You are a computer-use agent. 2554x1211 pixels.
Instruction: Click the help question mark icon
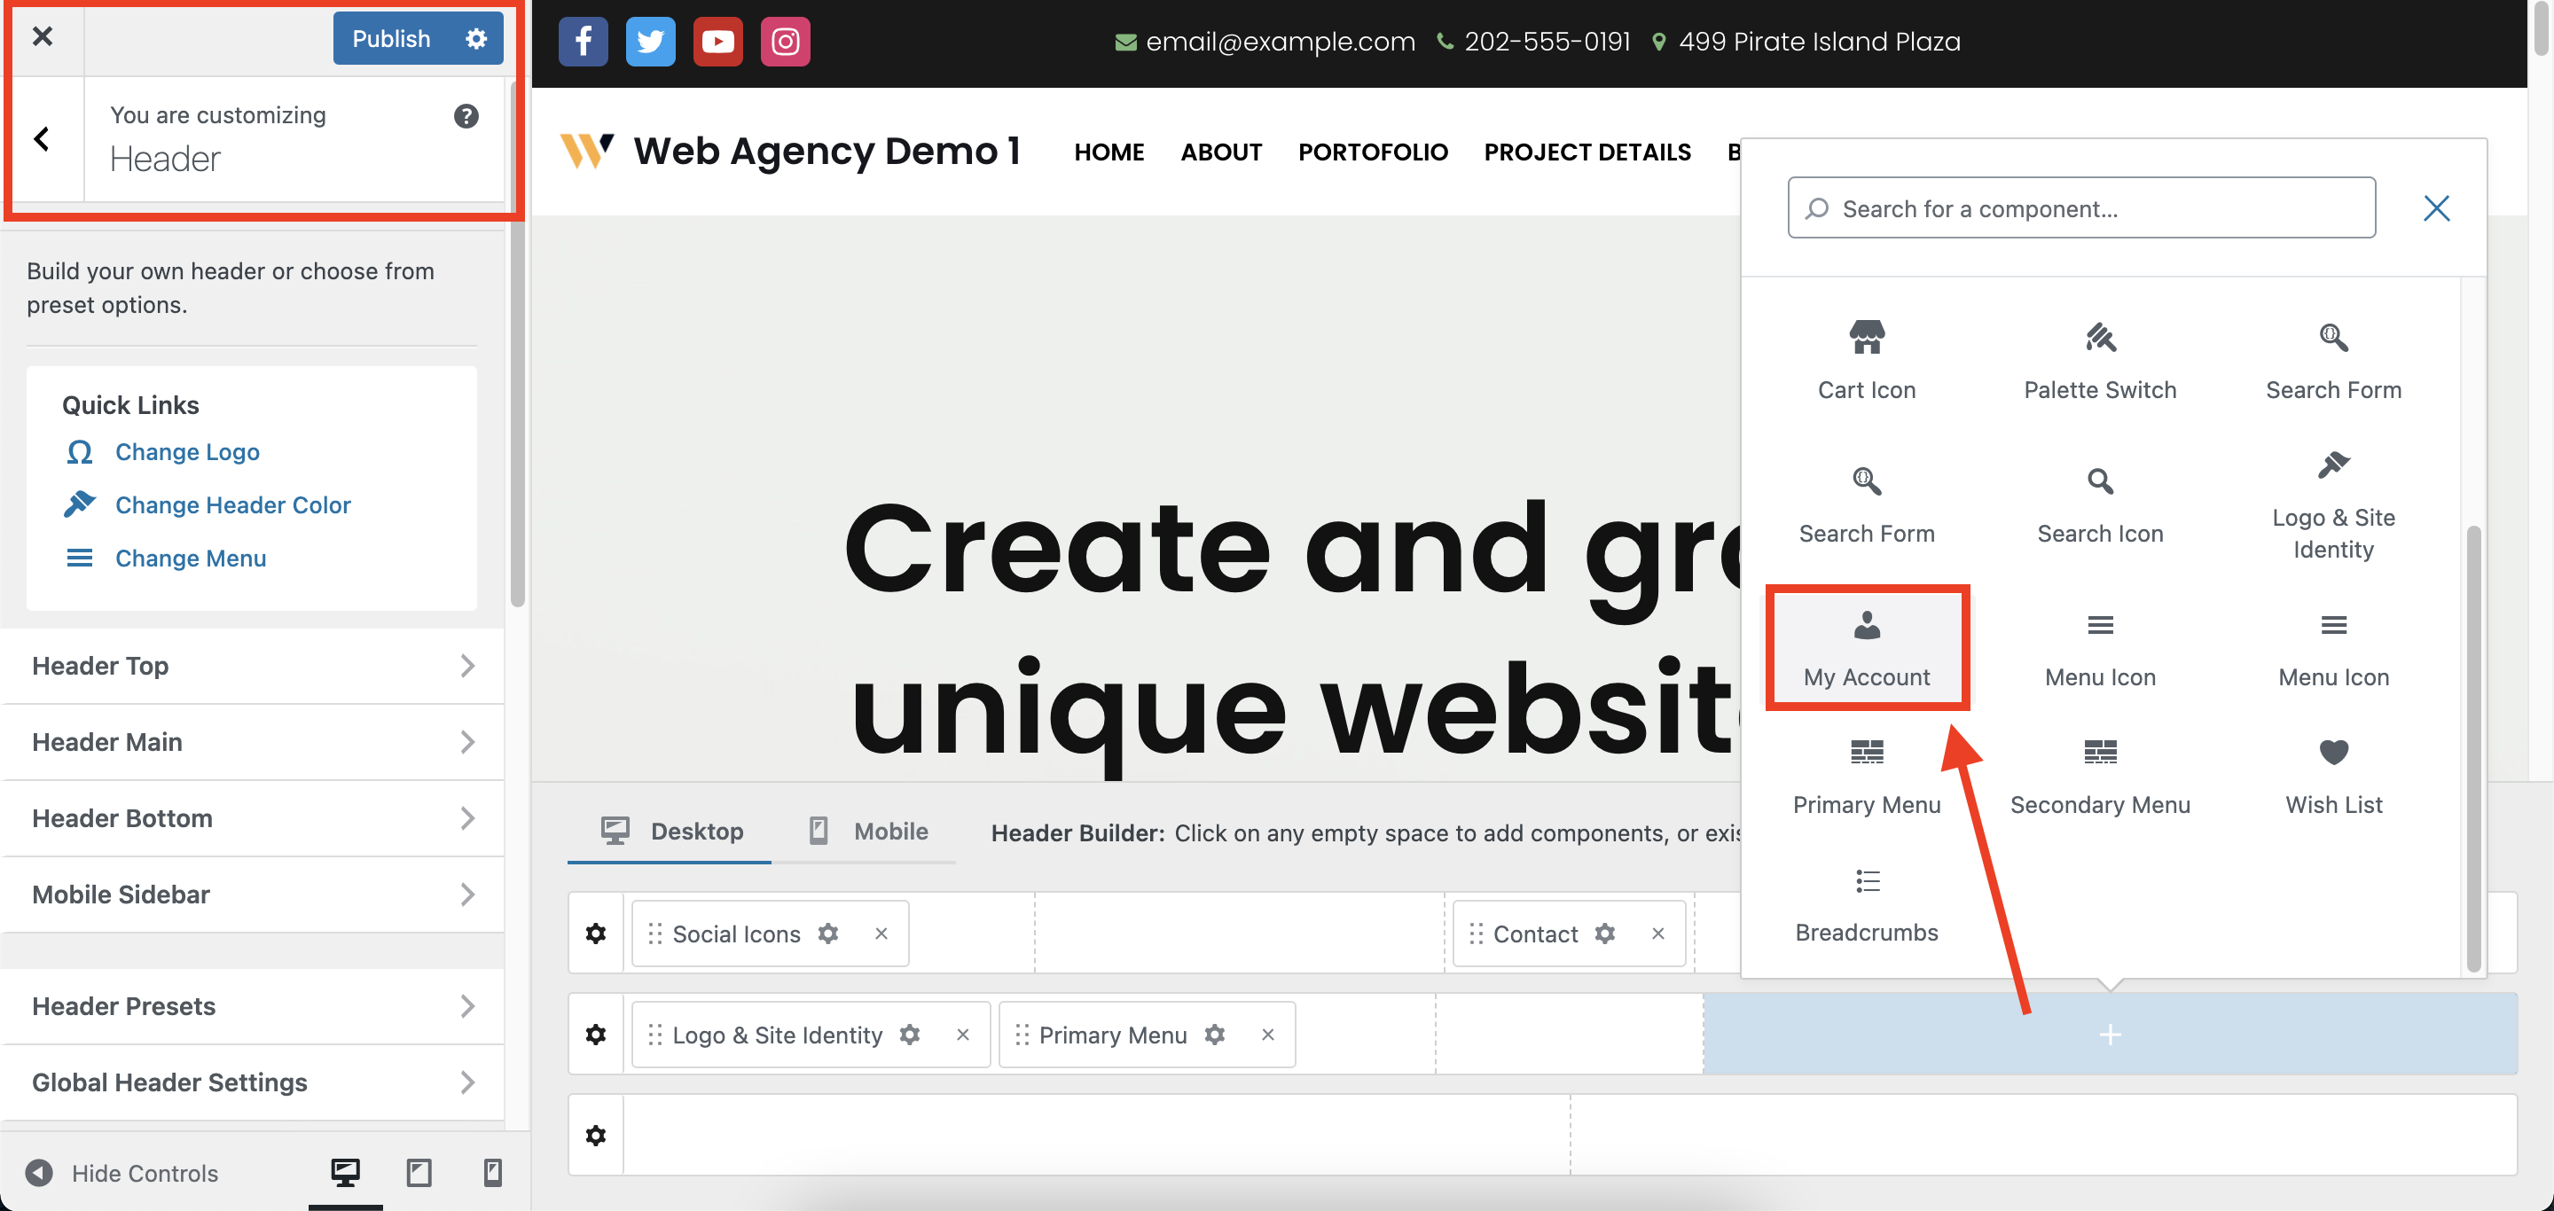click(466, 116)
